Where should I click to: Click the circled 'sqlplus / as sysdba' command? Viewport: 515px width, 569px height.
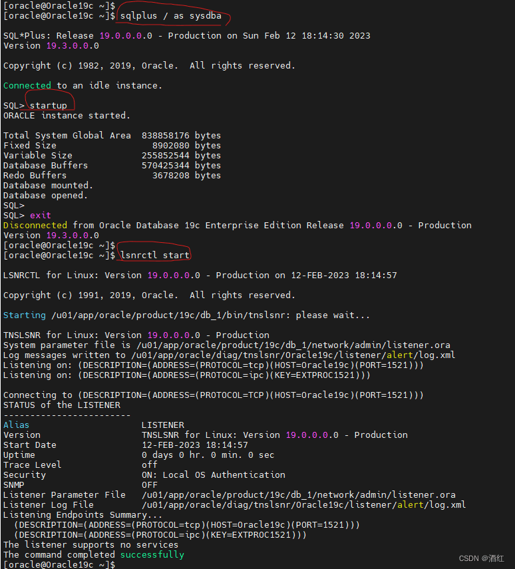pyautogui.click(x=171, y=15)
